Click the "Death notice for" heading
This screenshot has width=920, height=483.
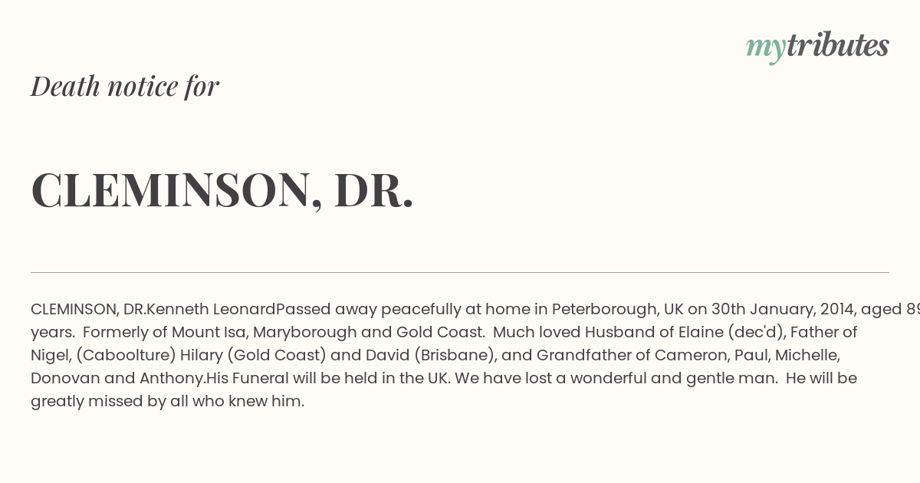pos(125,86)
